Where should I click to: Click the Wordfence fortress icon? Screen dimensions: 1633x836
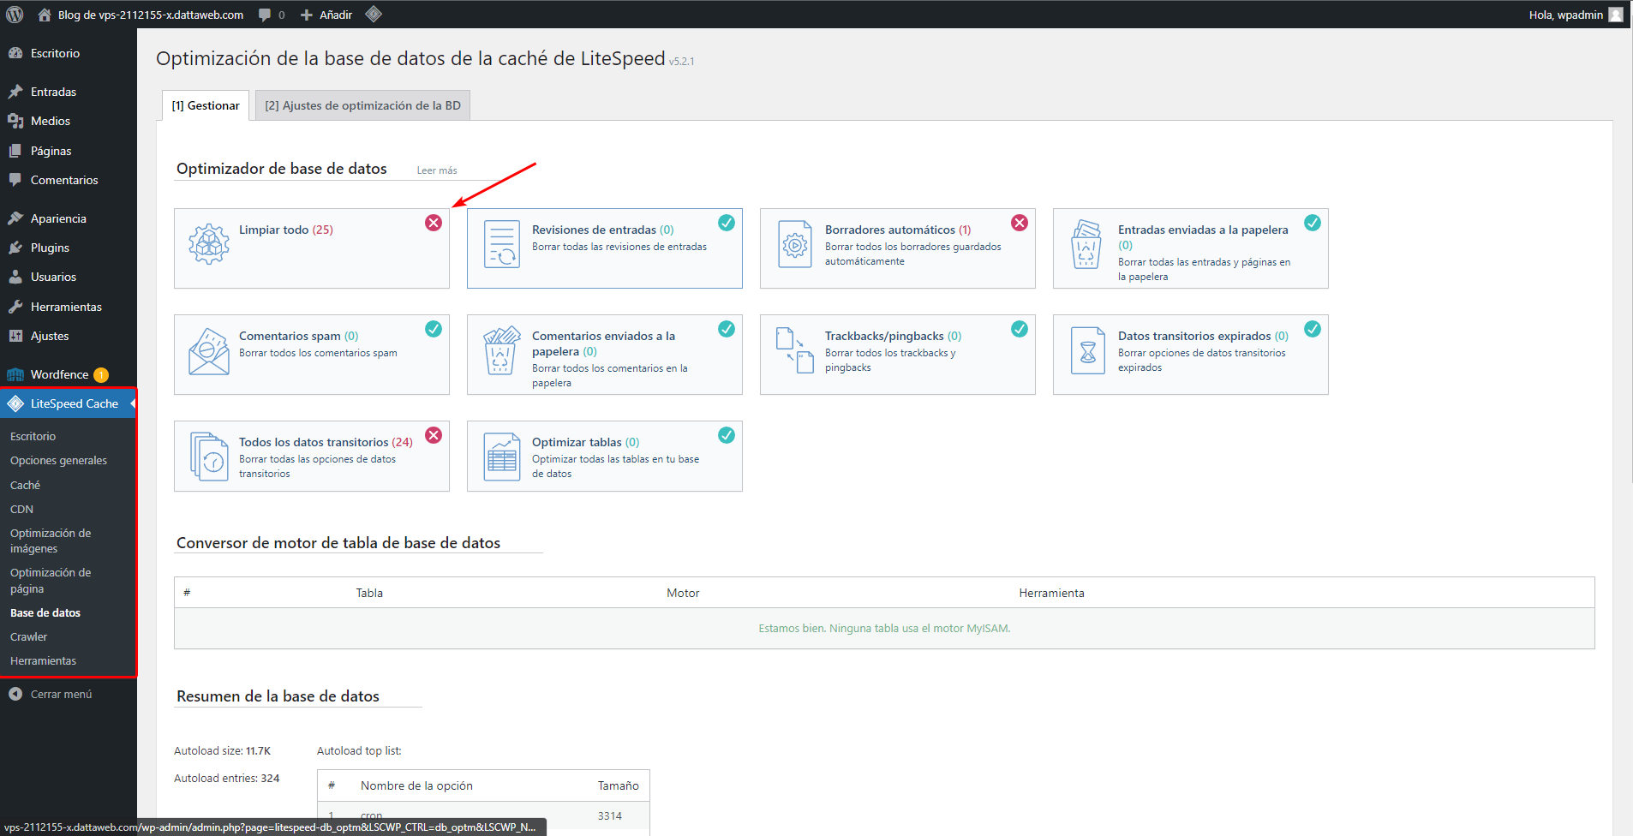[x=15, y=374]
